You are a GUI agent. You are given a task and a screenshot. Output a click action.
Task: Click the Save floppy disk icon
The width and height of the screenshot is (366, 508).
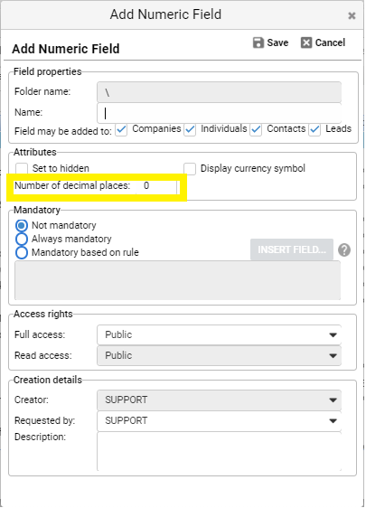(258, 42)
